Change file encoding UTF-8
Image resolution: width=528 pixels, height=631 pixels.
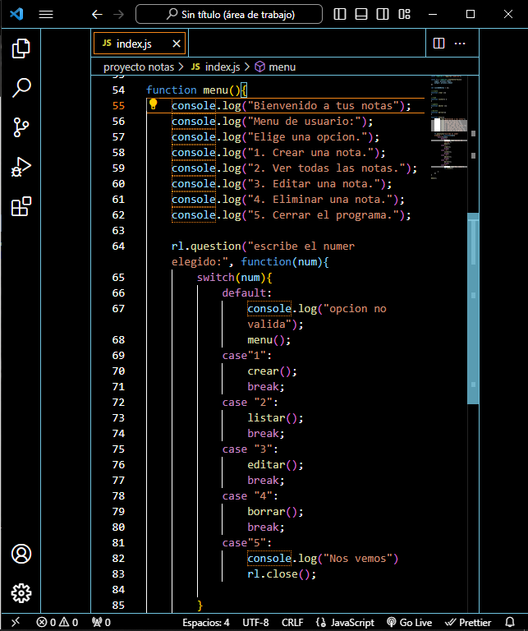[255, 623]
